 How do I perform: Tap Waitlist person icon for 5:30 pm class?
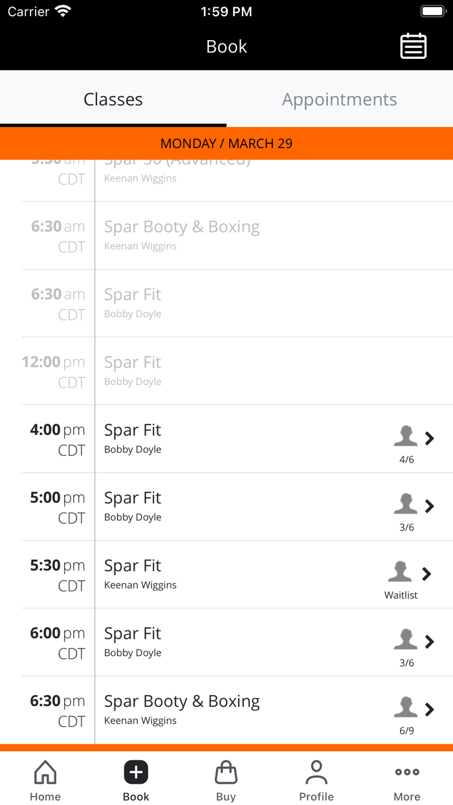pos(400,572)
